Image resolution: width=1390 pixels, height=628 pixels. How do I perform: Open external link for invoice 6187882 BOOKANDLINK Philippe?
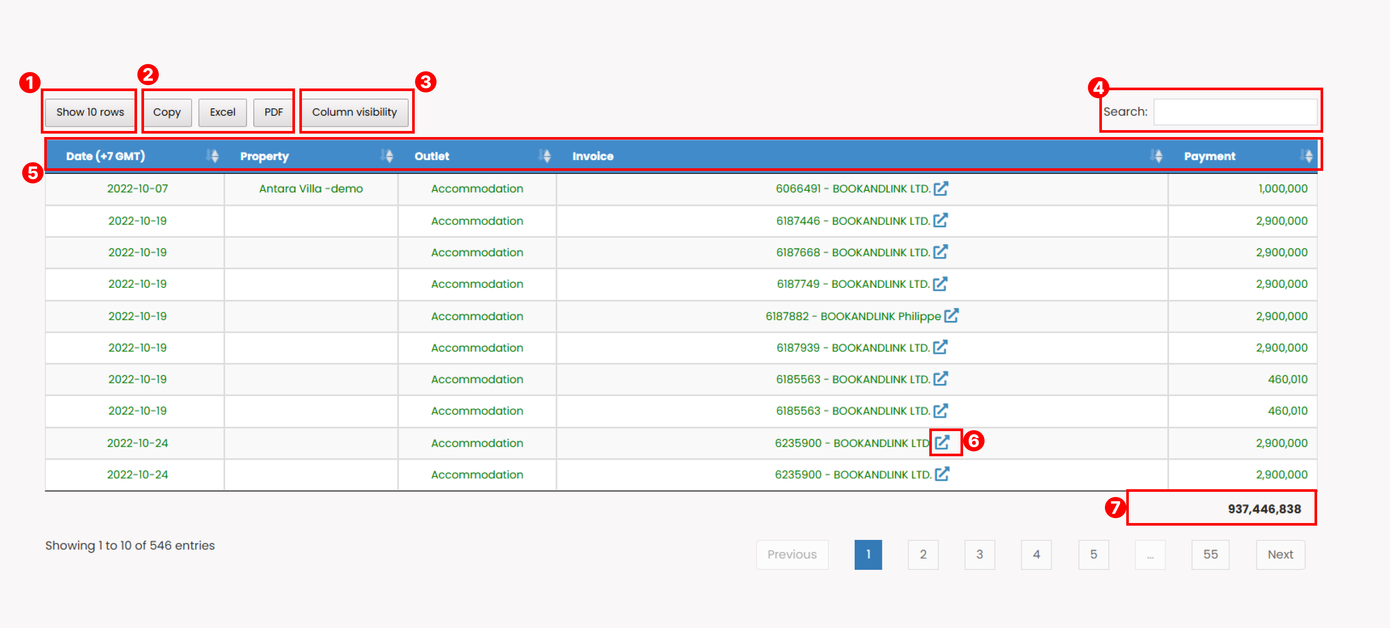point(952,316)
